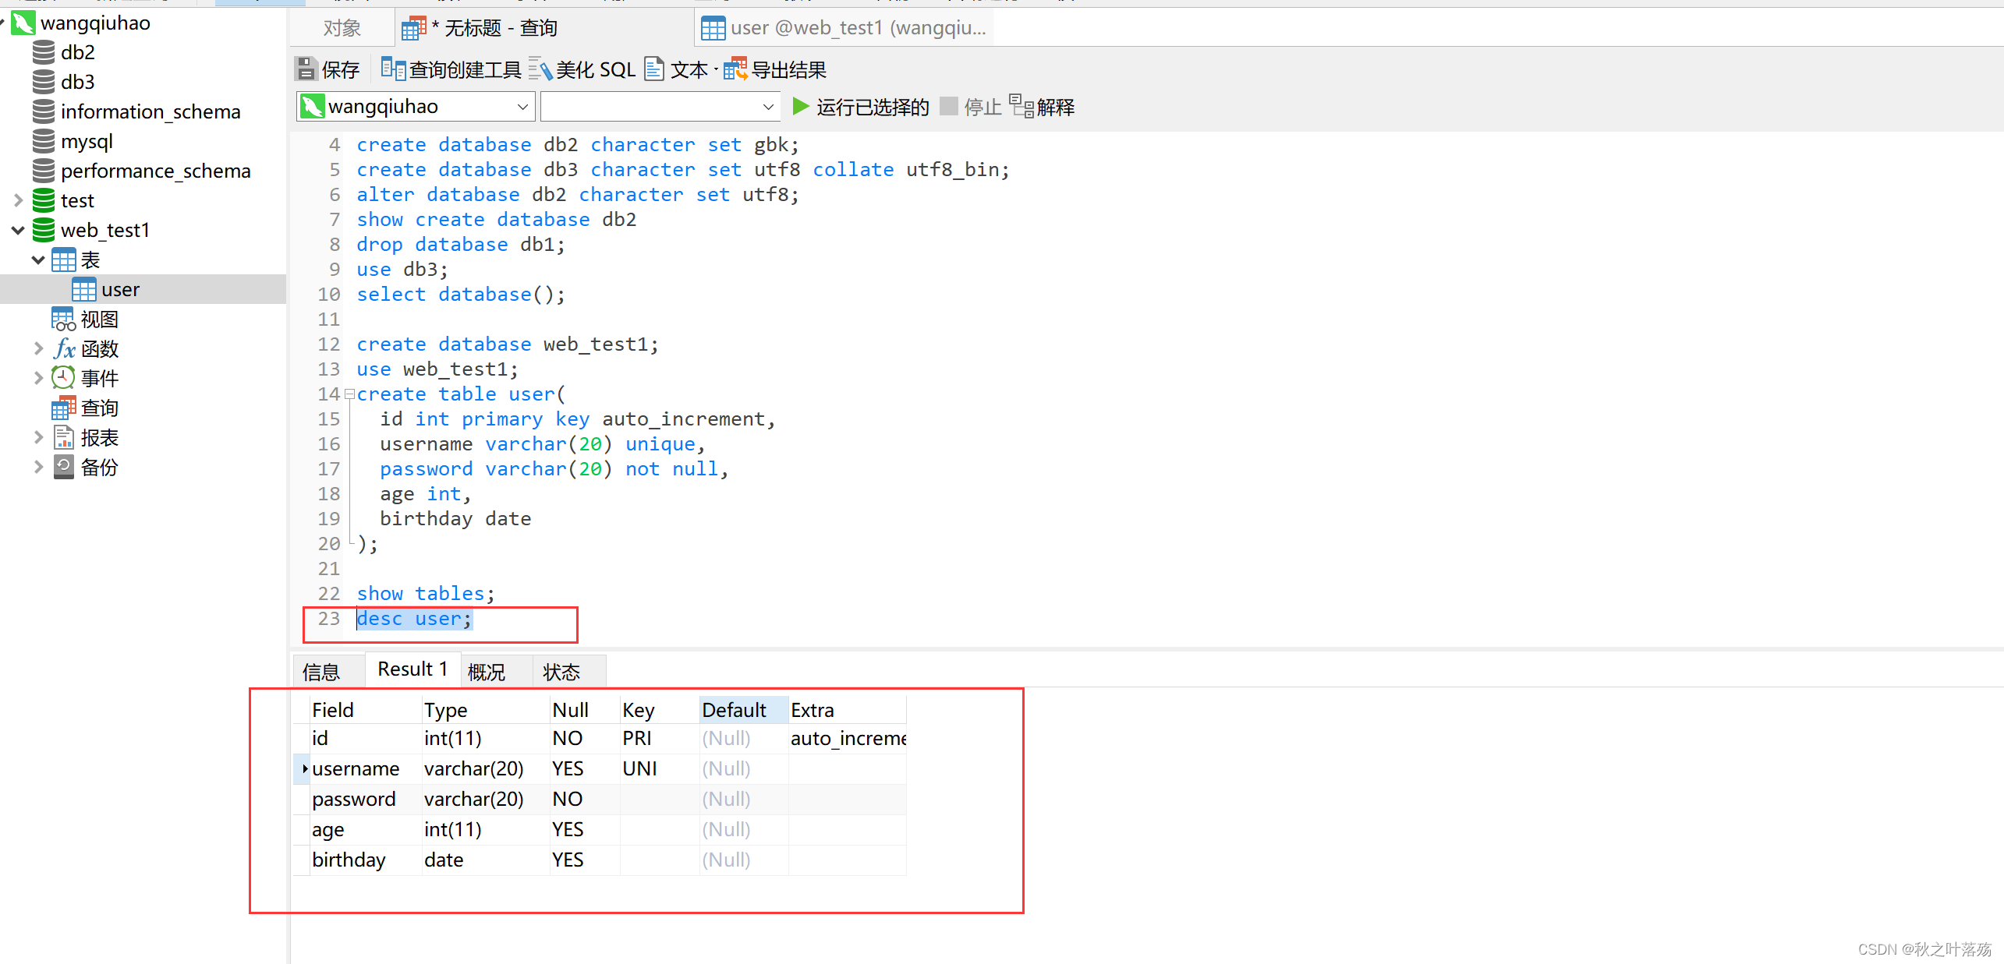The width and height of the screenshot is (2004, 964).
Task: Click the 导出结果 export result icon
Action: (735, 69)
